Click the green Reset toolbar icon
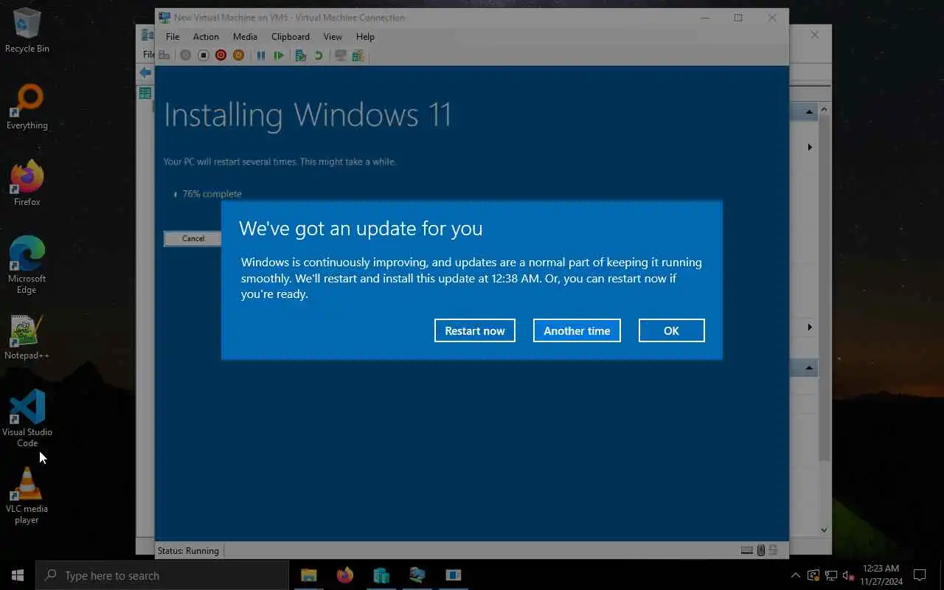Image resolution: width=944 pixels, height=590 pixels. click(279, 55)
